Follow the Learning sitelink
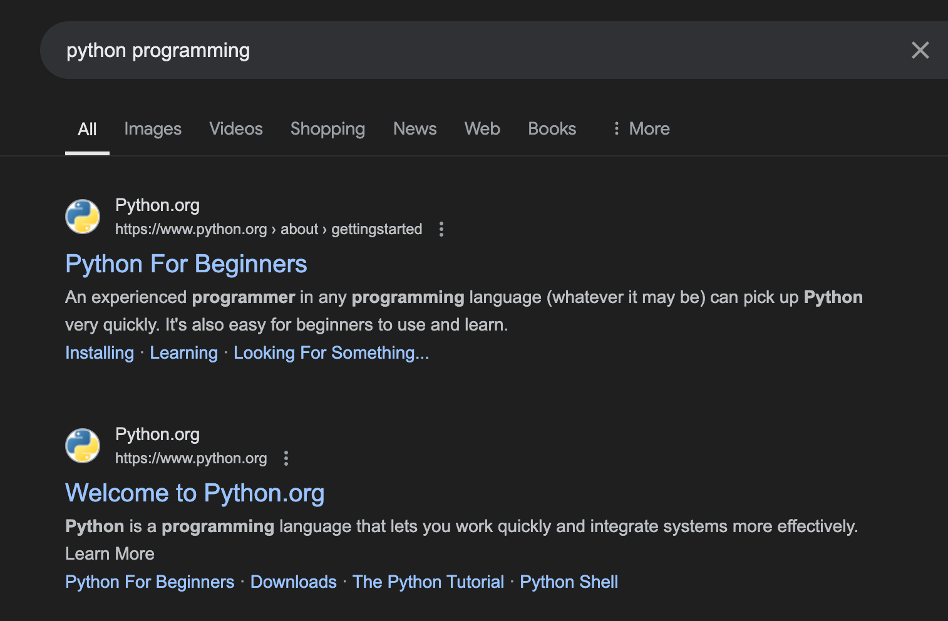The image size is (948, 621). [x=183, y=353]
